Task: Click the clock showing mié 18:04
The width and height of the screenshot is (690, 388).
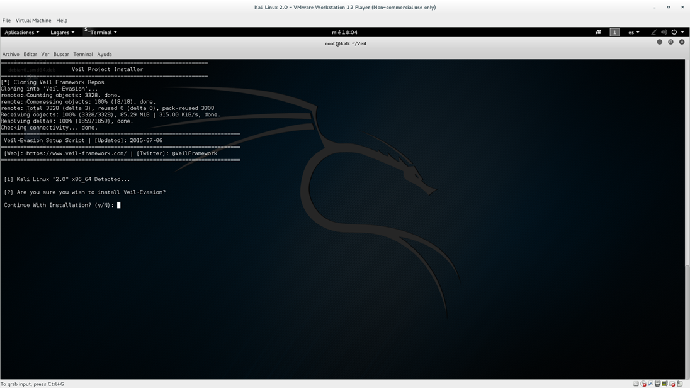Action: (344, 32)
